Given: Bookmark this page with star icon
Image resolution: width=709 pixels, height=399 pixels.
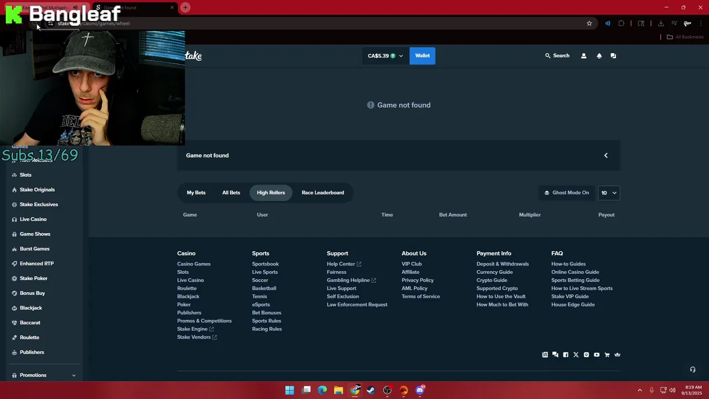Looking at the screenshot, I should [x=589, y=23].
